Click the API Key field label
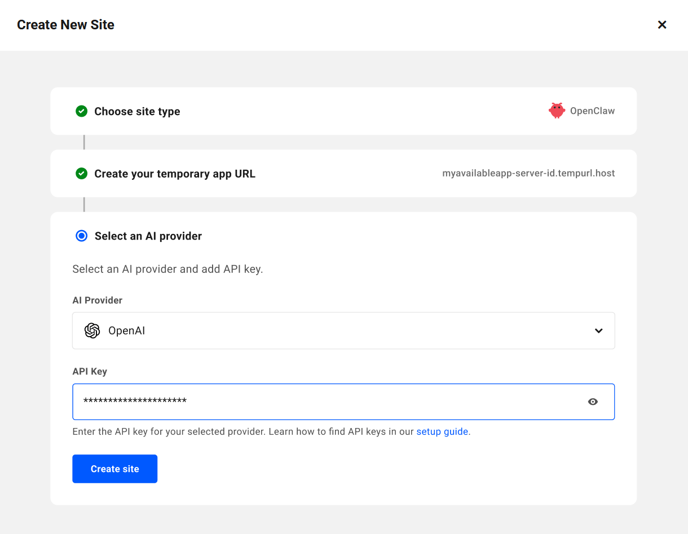 click(90, 371)
